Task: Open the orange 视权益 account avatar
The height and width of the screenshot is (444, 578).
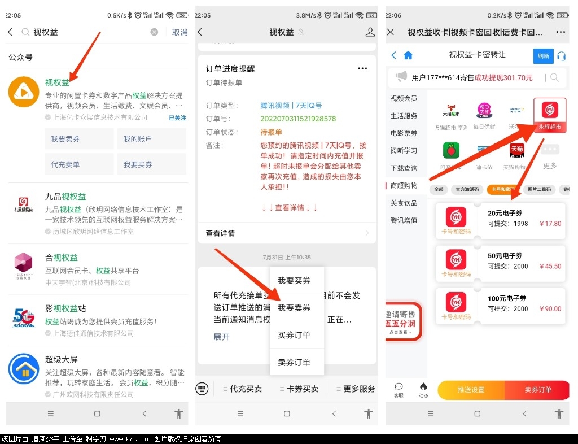Action: pyautogui.click(x=24, y=92)
